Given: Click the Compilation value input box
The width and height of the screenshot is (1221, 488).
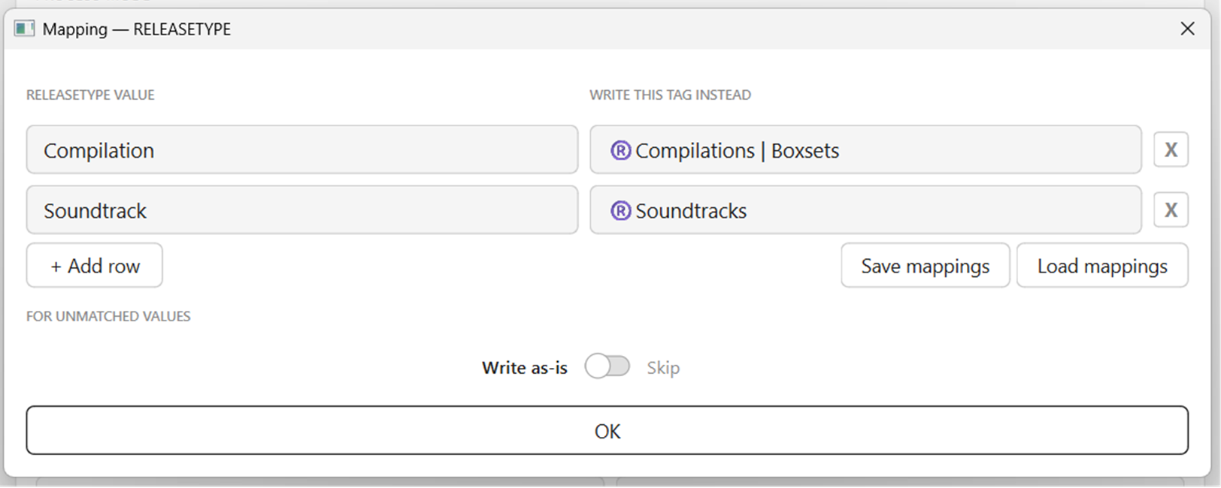Looking at the screenshot, I should click(301, 150).
